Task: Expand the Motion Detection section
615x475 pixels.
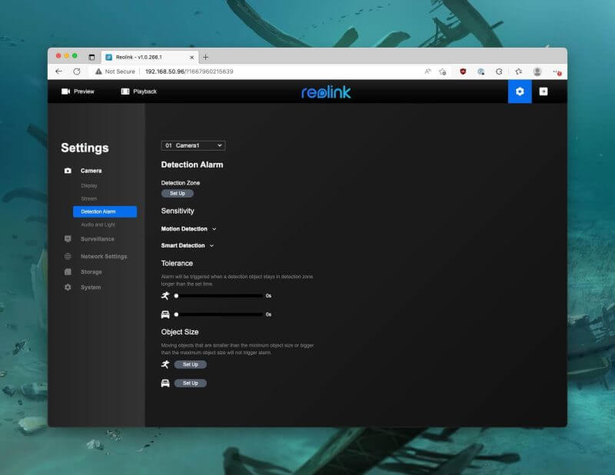Action: (x=188, y=229)
